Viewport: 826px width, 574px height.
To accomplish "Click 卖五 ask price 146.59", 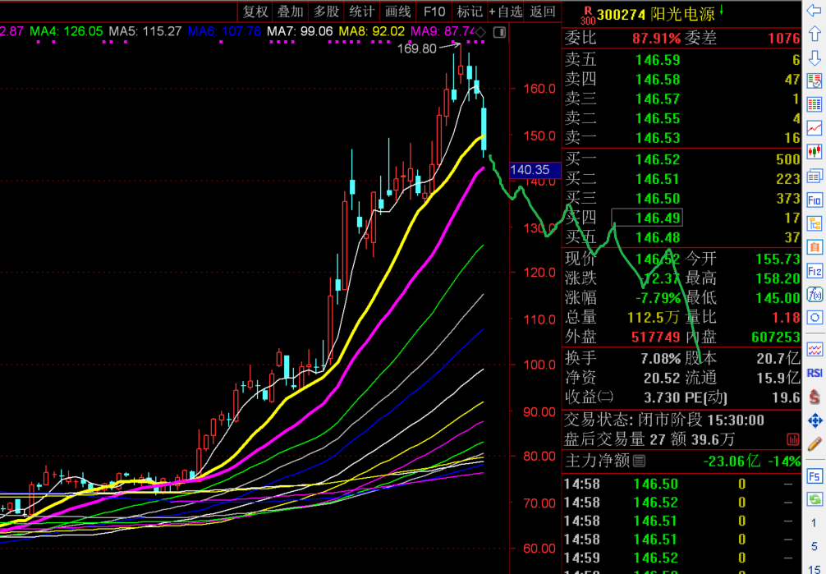I will tap(658, 60).
